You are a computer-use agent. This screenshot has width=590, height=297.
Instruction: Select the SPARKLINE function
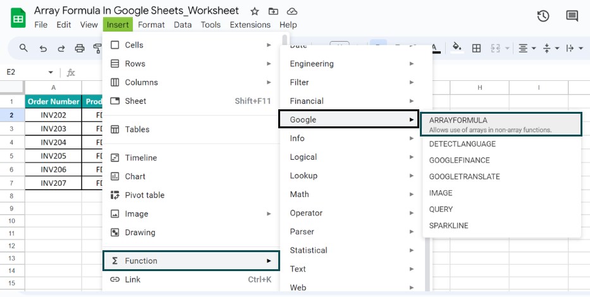pyautogui.click(x=502, y=226)
